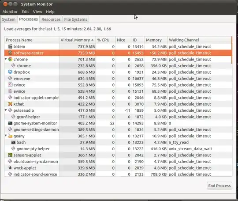Screen dimensions: 238x201
Task: Click the End Process button
Action: pyautogui.click(x=219, y=186)
